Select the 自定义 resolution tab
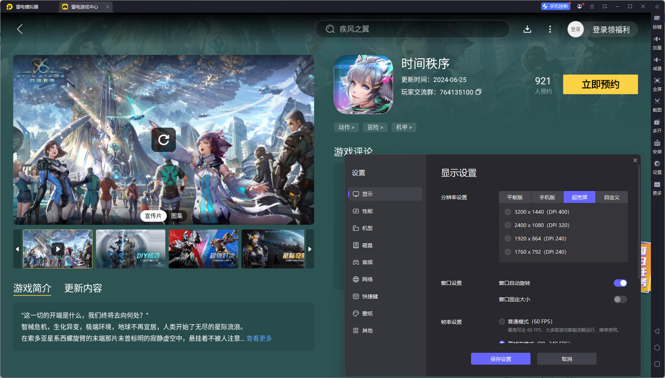665x378 pixels. 612,197
